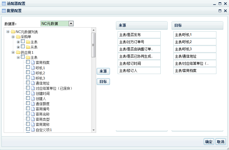Select source row 主表/对方订单号
Screen dimensions: 229x150
click(139, 42)
